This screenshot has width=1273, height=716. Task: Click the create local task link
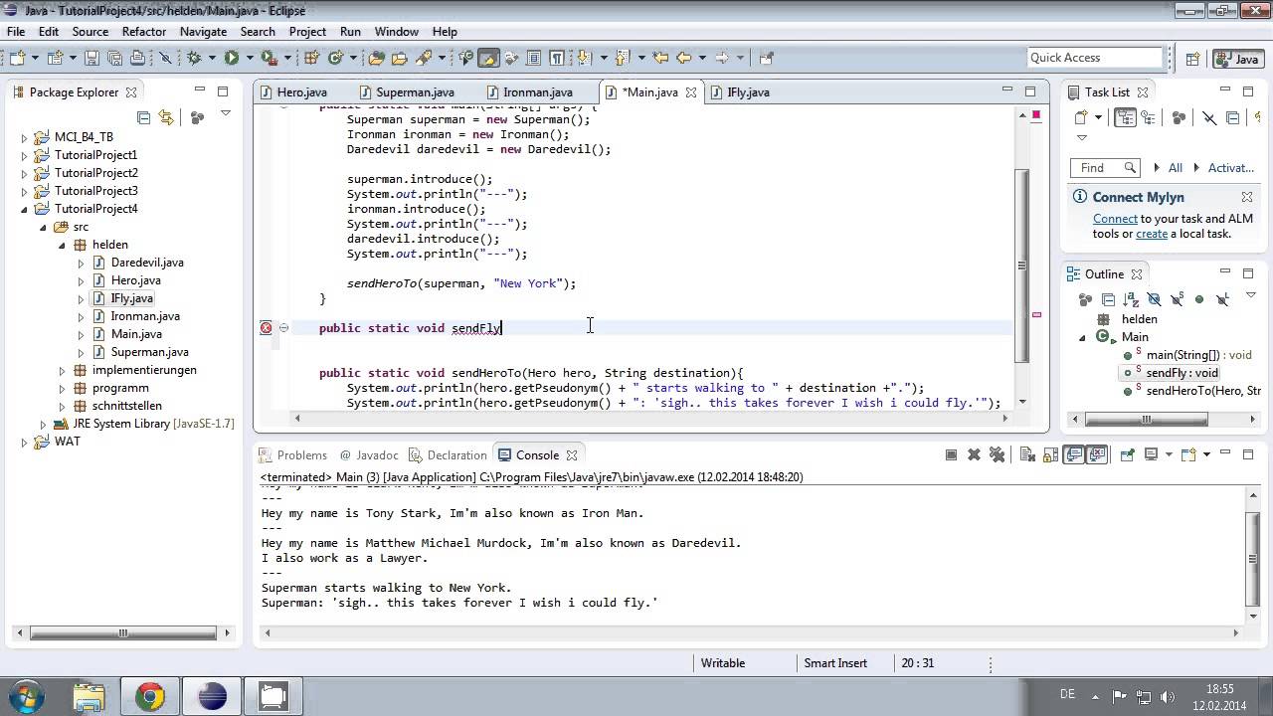pyautogui.click(x=1152, y=234)
